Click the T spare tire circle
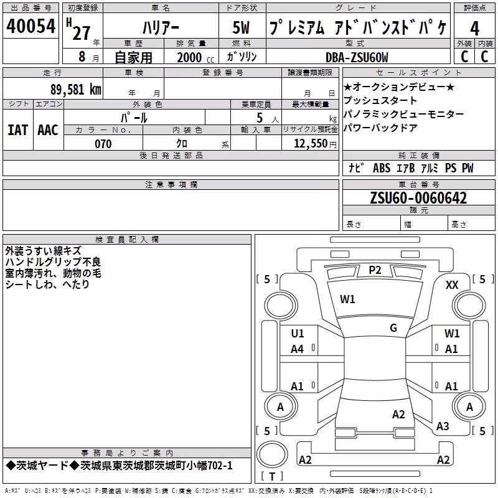Viewport: 498px width, 498px height. click(x=272, y=454)
